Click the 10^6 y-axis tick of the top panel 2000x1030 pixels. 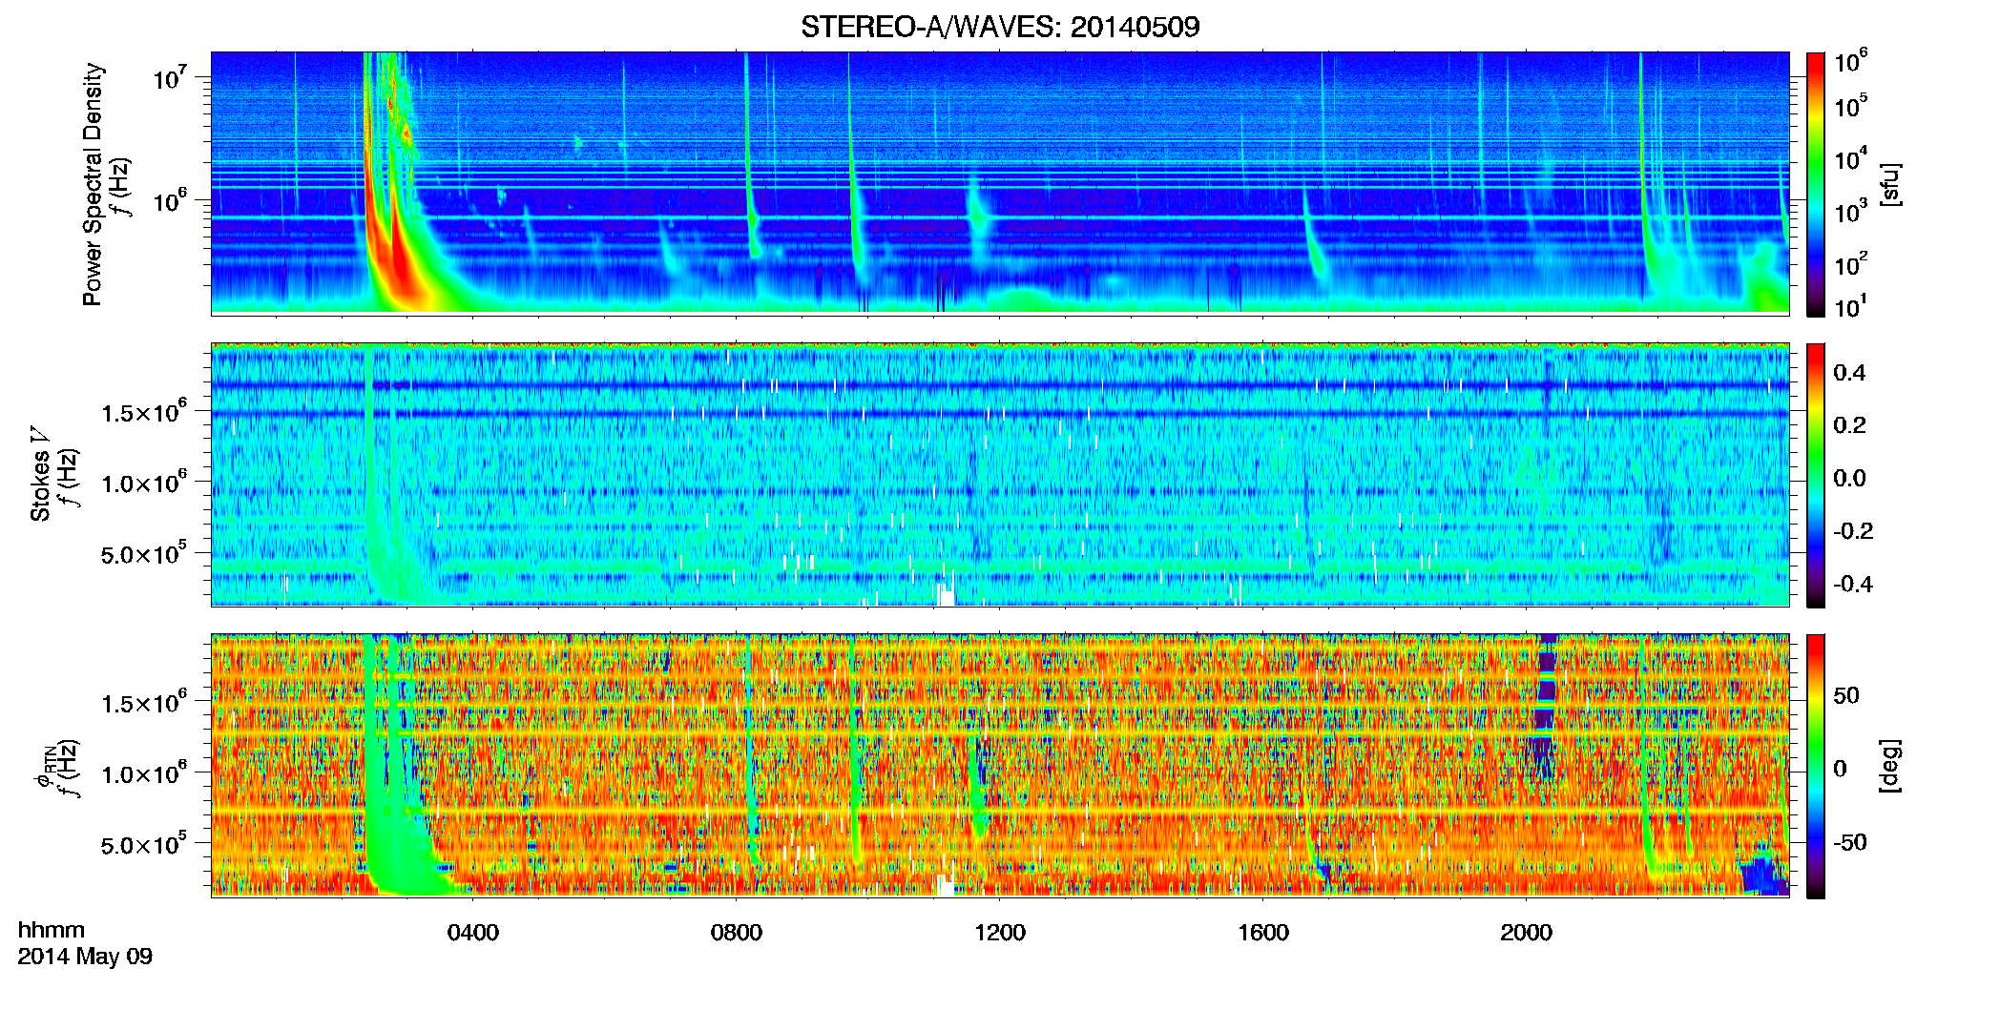click(170, 200)
